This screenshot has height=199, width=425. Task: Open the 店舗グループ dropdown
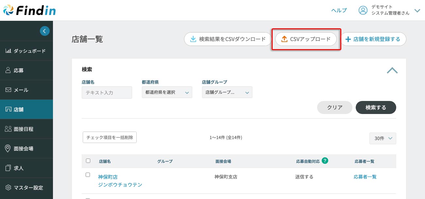(x=227, y=92)
